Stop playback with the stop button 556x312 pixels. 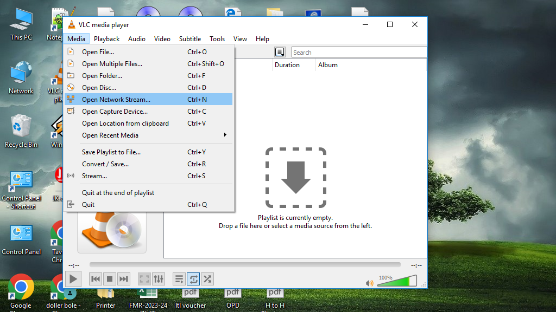click(x=109, y=279)
